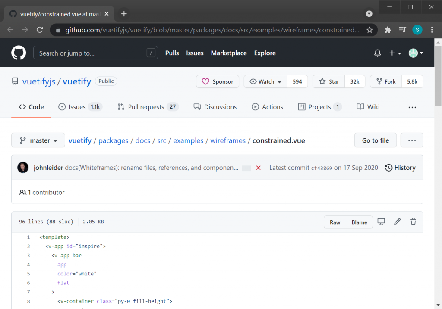Open tab search dropdown arrow
Image resolution: width=442 pixels, height=309 pixels.
click(369, 14)
